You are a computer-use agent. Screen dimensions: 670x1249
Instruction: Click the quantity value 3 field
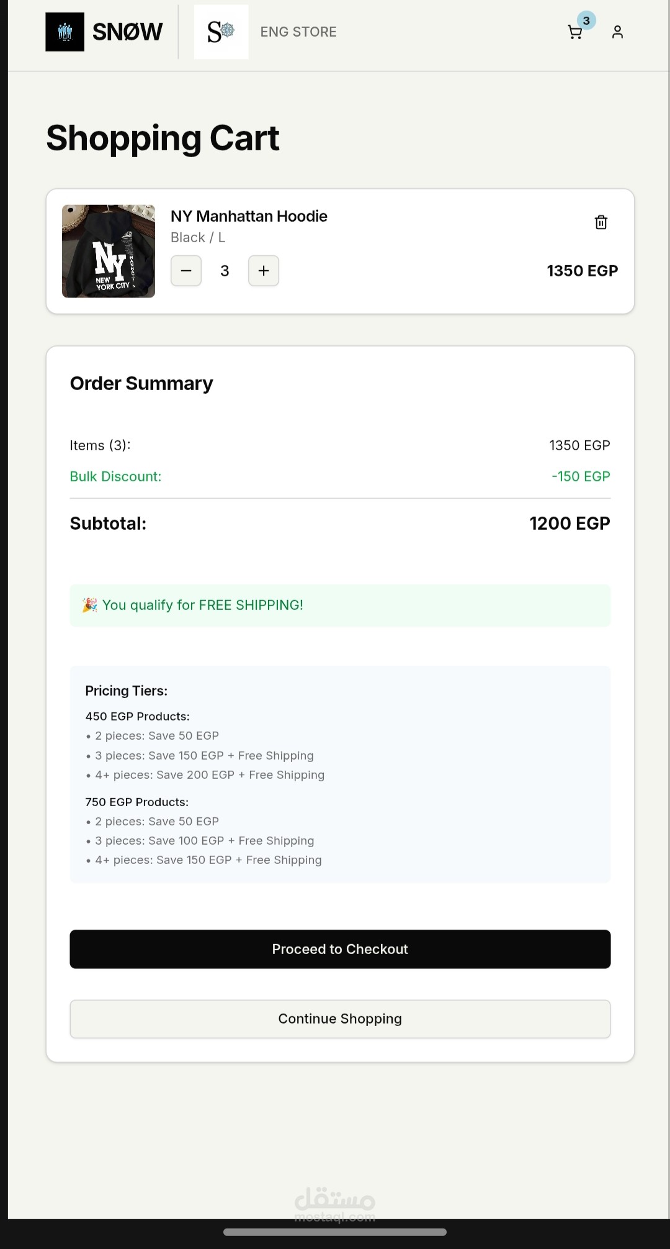[x=225, y=271]
